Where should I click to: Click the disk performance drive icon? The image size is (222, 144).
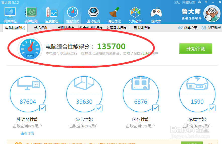coord(197,83)
